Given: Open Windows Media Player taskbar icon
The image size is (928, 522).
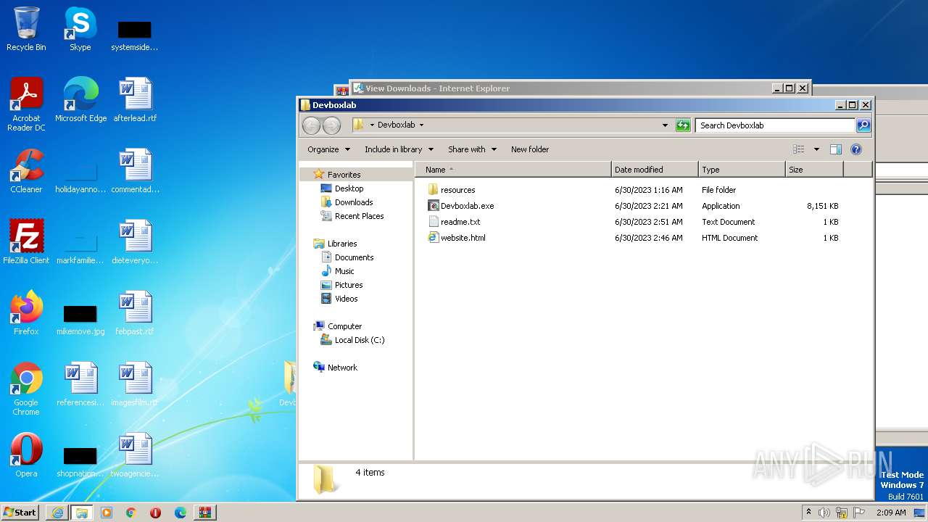Looking at the screenshot, I should point(107,513).
